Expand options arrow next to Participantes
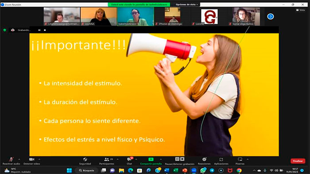Image resolution: width=310 pixels, height=174 pixels. coord(118,159)
